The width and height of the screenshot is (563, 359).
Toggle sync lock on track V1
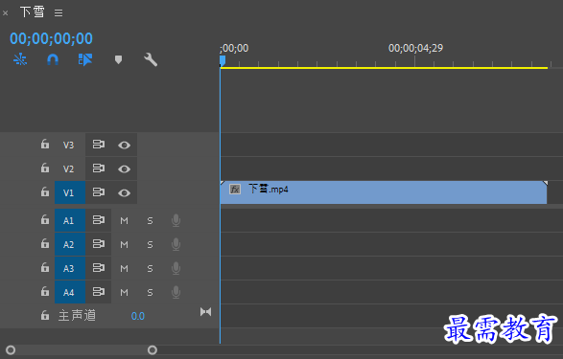[x=99, y=192]
